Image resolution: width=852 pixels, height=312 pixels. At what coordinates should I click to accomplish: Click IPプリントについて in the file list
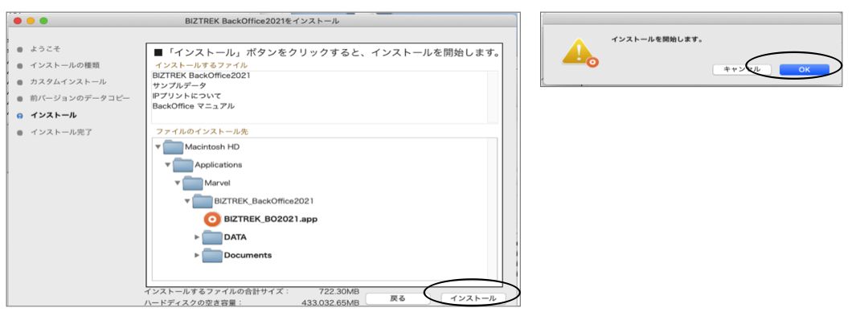point(187,96)
